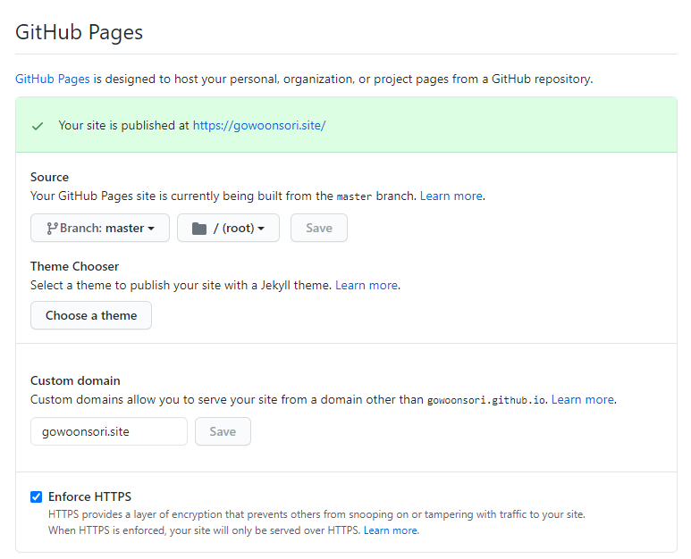The height and width of the screenshot is (559, 691).
Task: Click the Theme Chooser heading
Action: point(74,266)
